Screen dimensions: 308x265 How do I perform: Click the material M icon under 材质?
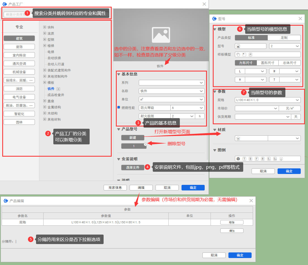[238, 138]
